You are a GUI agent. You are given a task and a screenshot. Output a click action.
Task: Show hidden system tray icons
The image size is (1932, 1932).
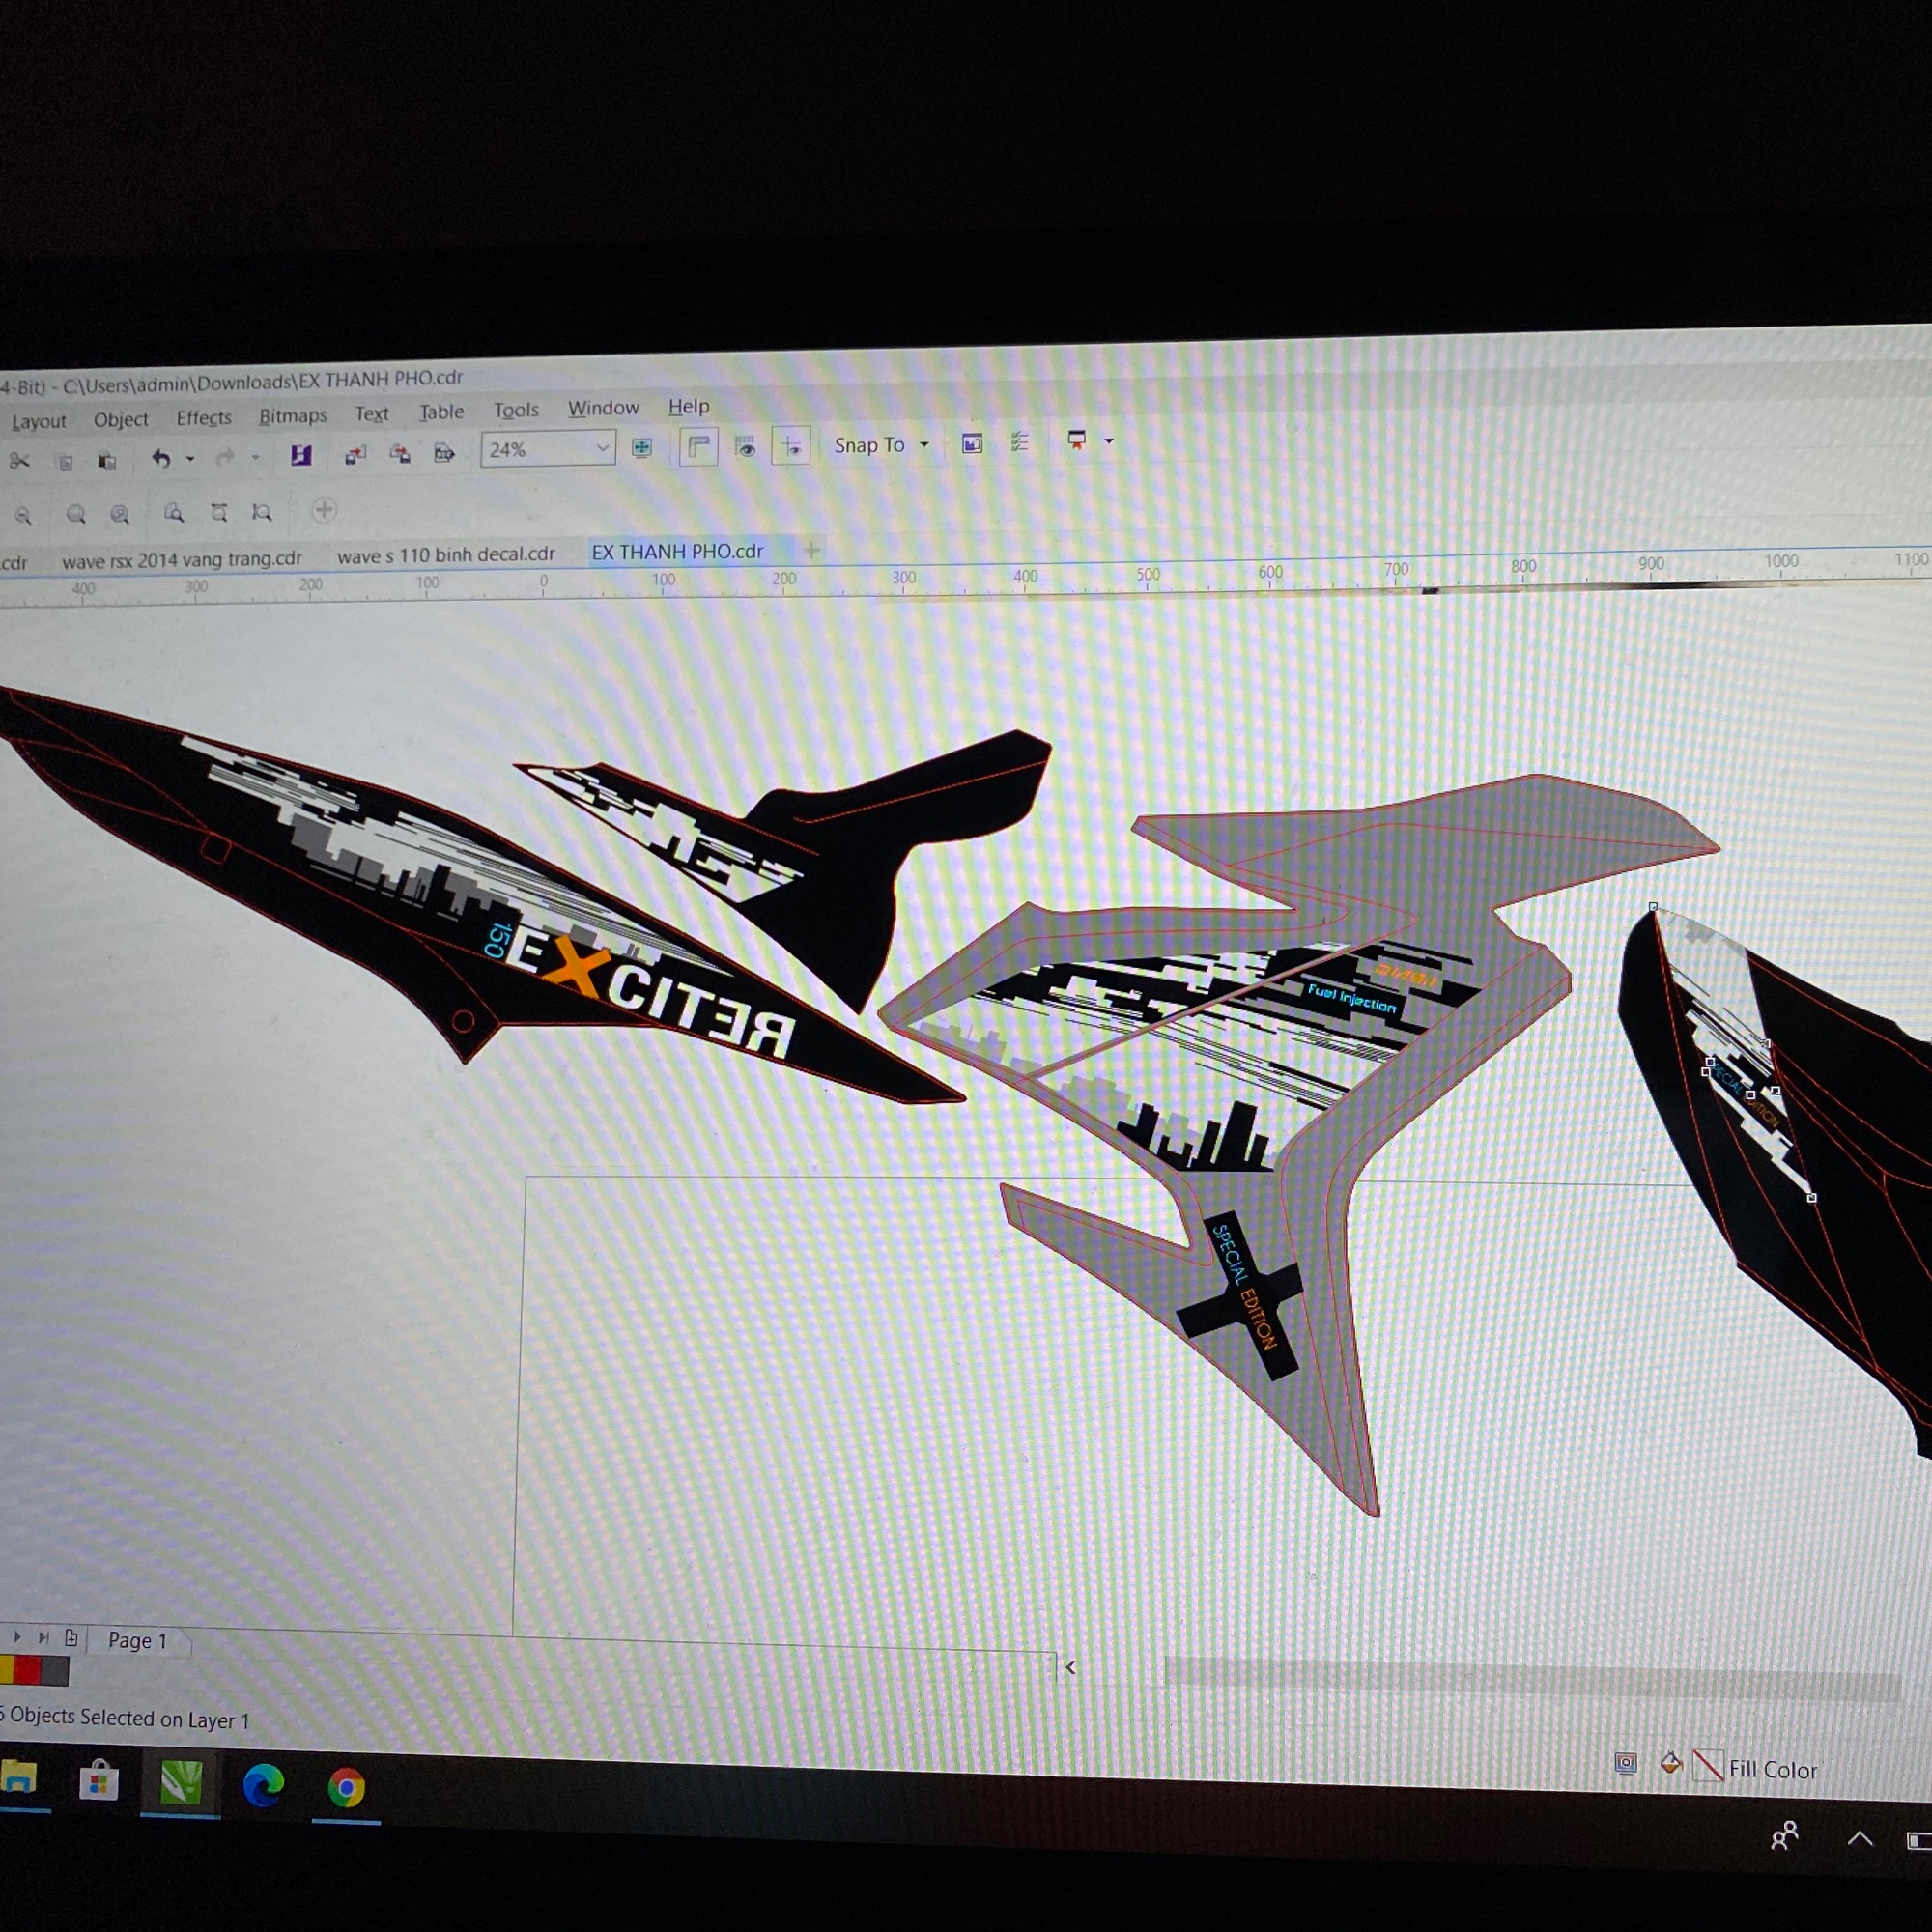click(1859, 1838)
